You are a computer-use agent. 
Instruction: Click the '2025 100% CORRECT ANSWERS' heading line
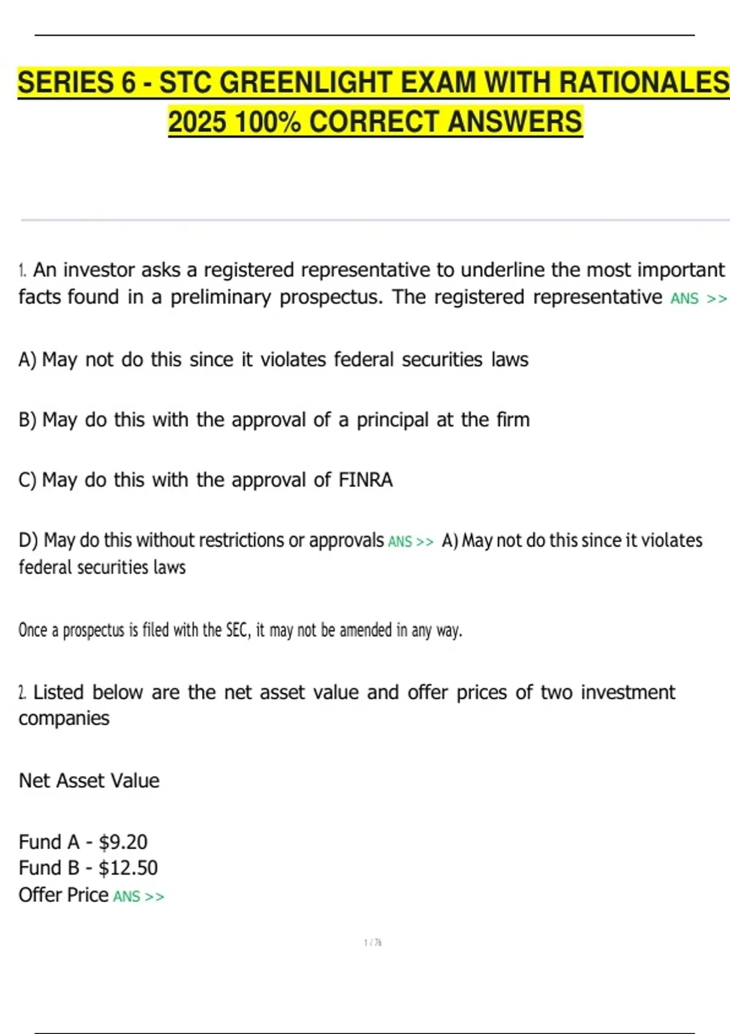point(375,121)
